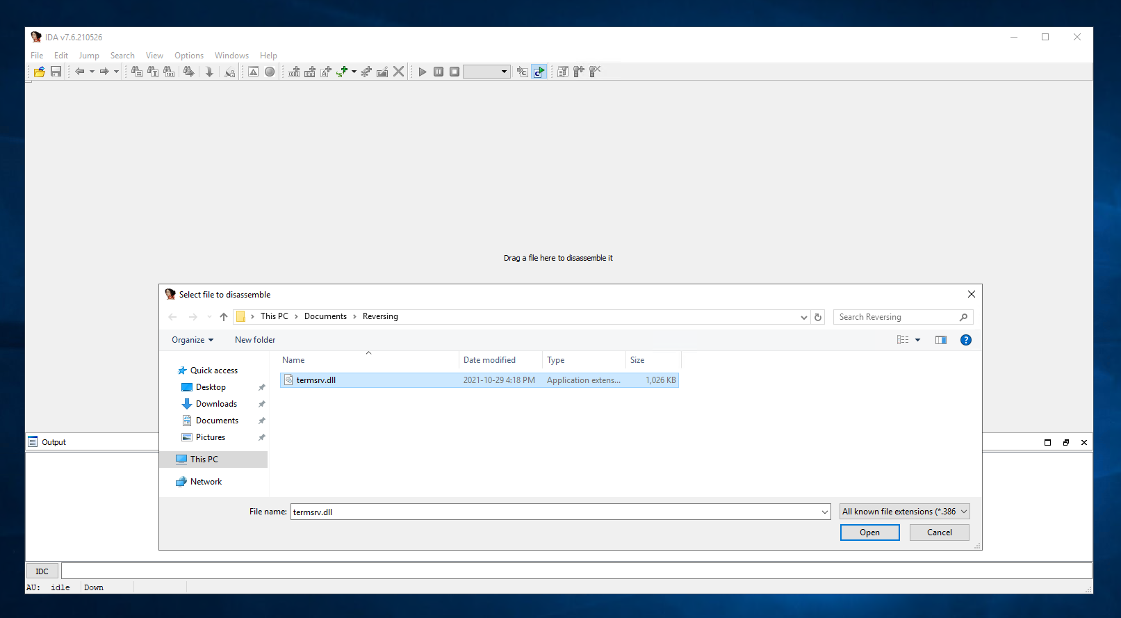Click the Search Reversing input field

pyautogui.click(x=897, y=317)
